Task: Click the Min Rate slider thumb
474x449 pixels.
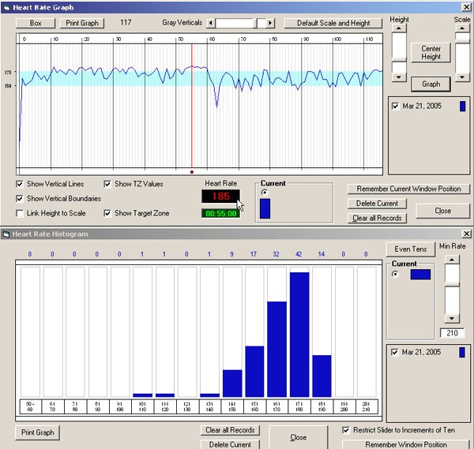Action: coord(452,284)
